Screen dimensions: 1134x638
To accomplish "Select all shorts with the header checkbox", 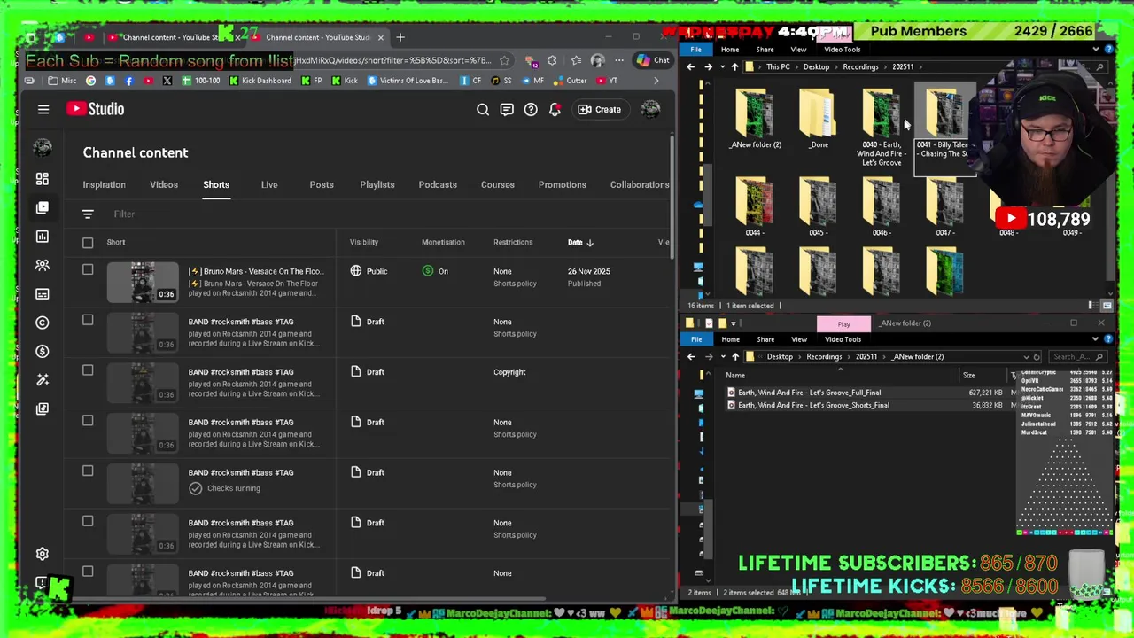I will click(x=88, y=242).
